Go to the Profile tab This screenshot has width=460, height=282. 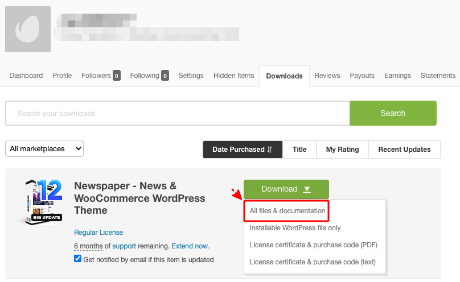click(62, 76)
